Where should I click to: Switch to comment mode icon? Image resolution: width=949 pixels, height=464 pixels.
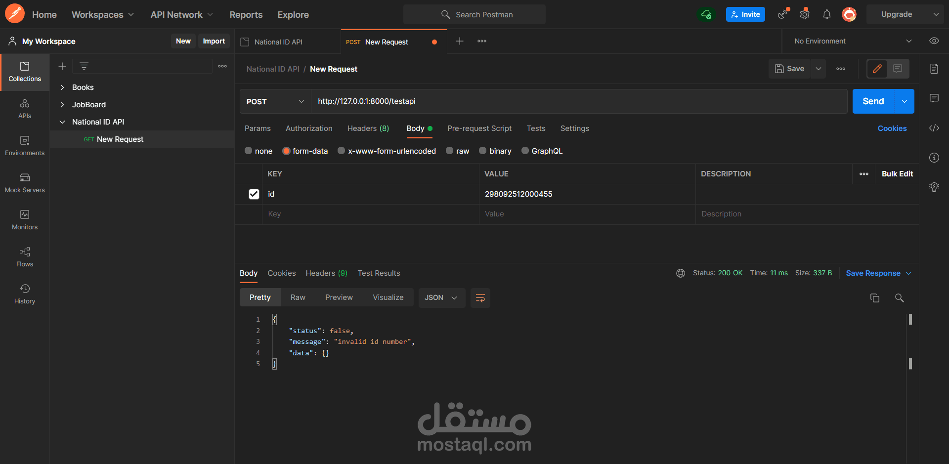point(898,69)
